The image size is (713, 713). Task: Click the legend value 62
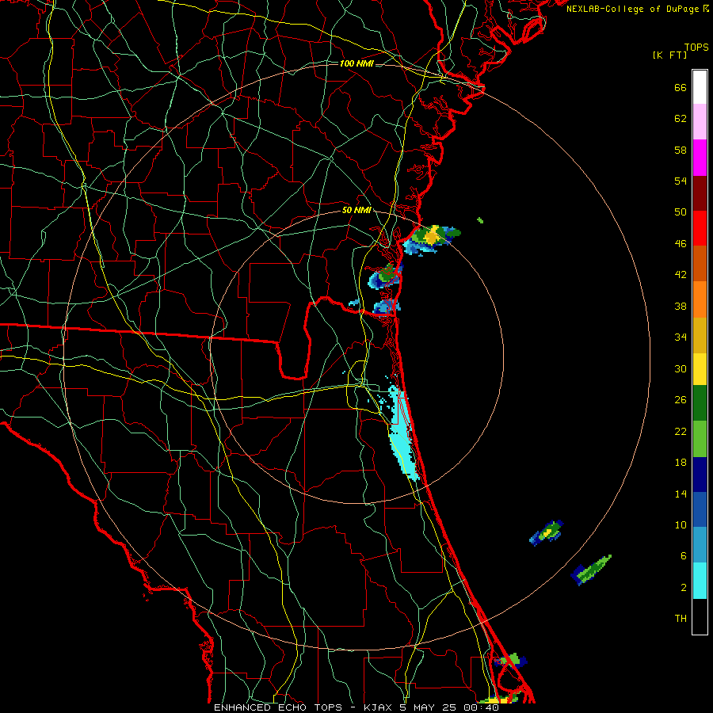(681, 119)
